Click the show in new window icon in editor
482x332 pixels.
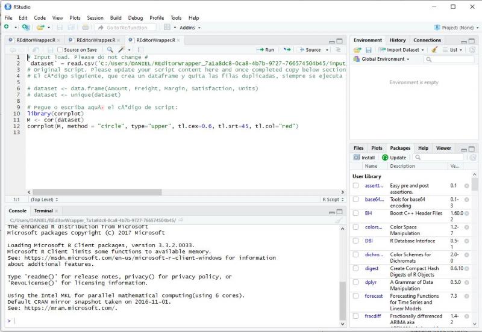pos(36,50)
